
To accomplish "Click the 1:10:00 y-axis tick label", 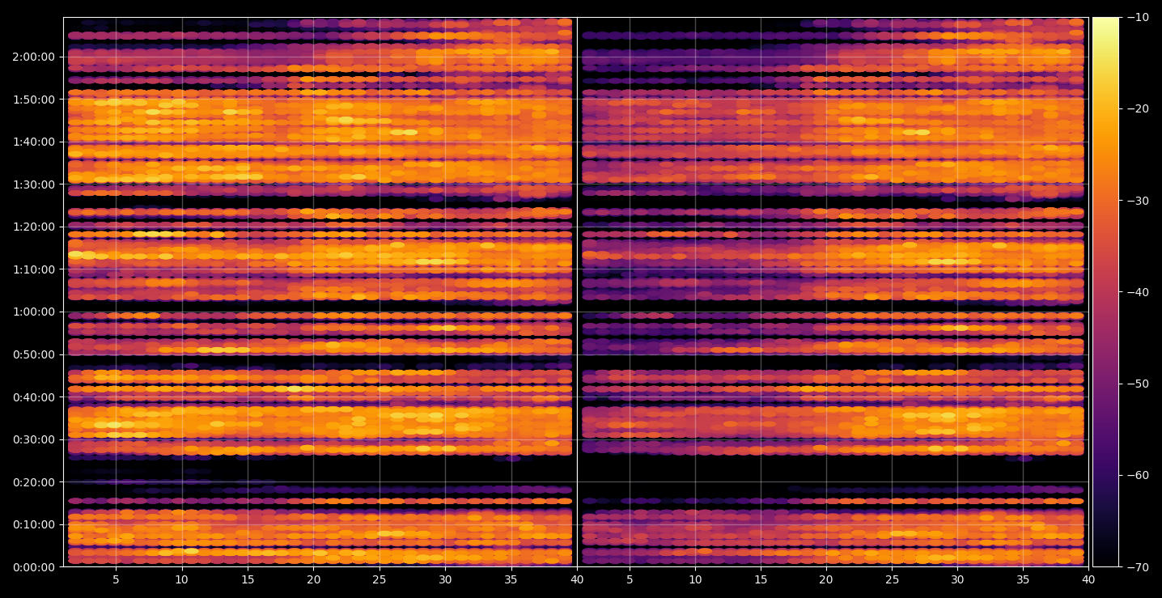I will [34, 269].
